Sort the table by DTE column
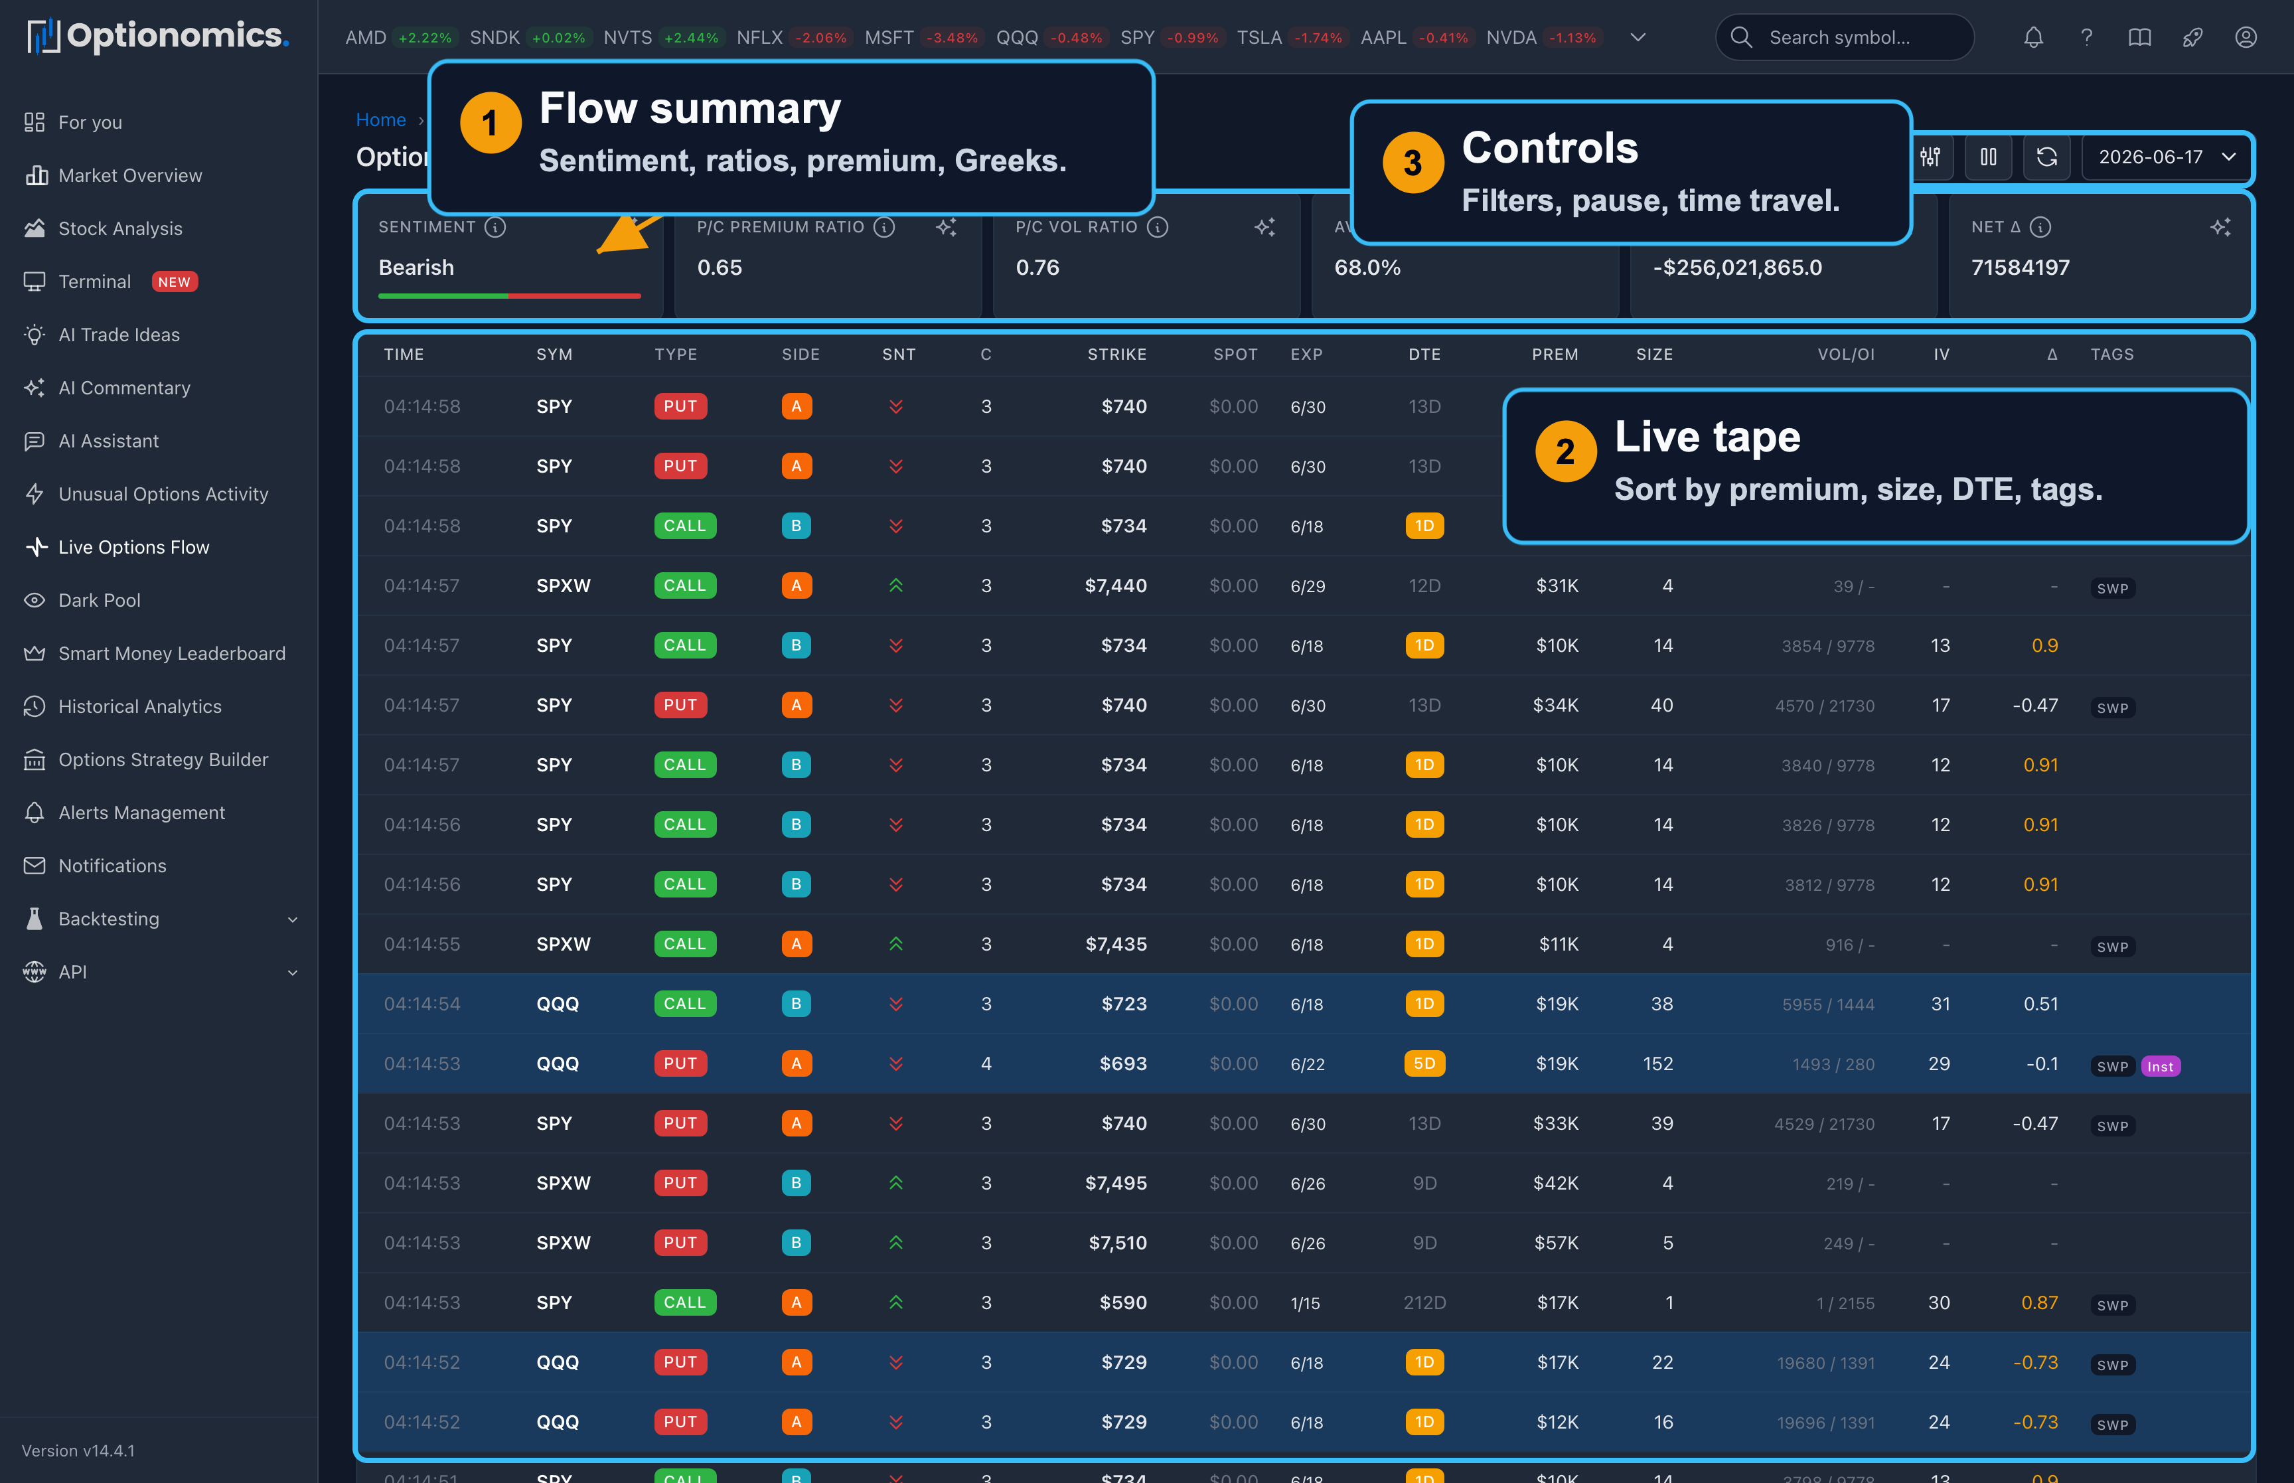The image size is (2294, 1483). click(x=1424, y=354)
